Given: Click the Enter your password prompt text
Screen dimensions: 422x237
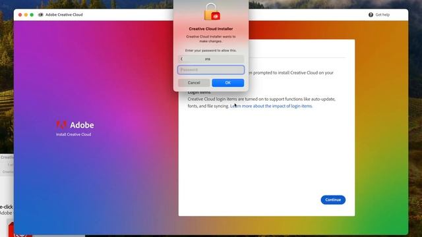Looking at the screenshot, I should click(211, 51).
